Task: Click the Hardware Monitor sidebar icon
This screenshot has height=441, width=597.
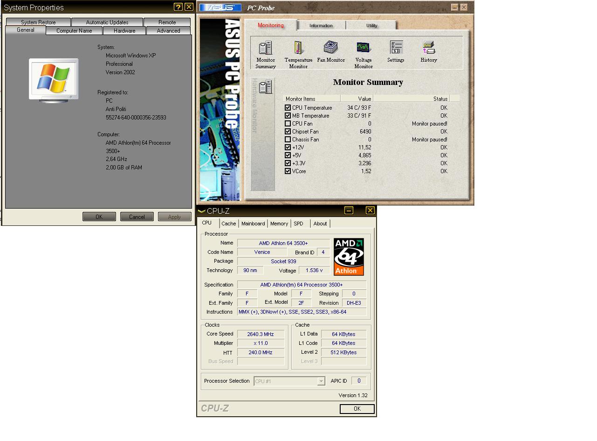Action: point(265,87)
